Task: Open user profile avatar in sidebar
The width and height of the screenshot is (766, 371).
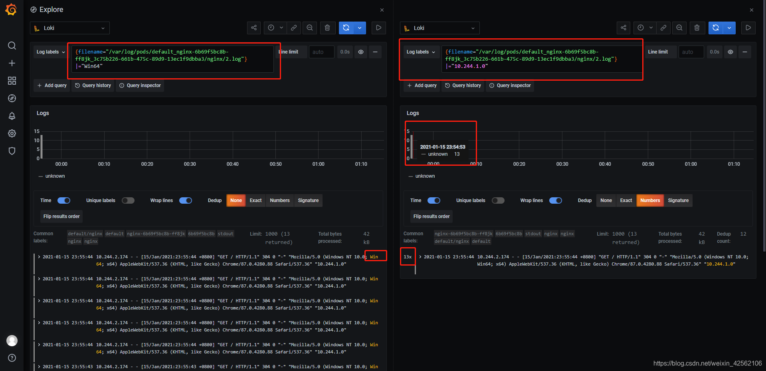Action: pyautogui.click(x=12, y=341)
